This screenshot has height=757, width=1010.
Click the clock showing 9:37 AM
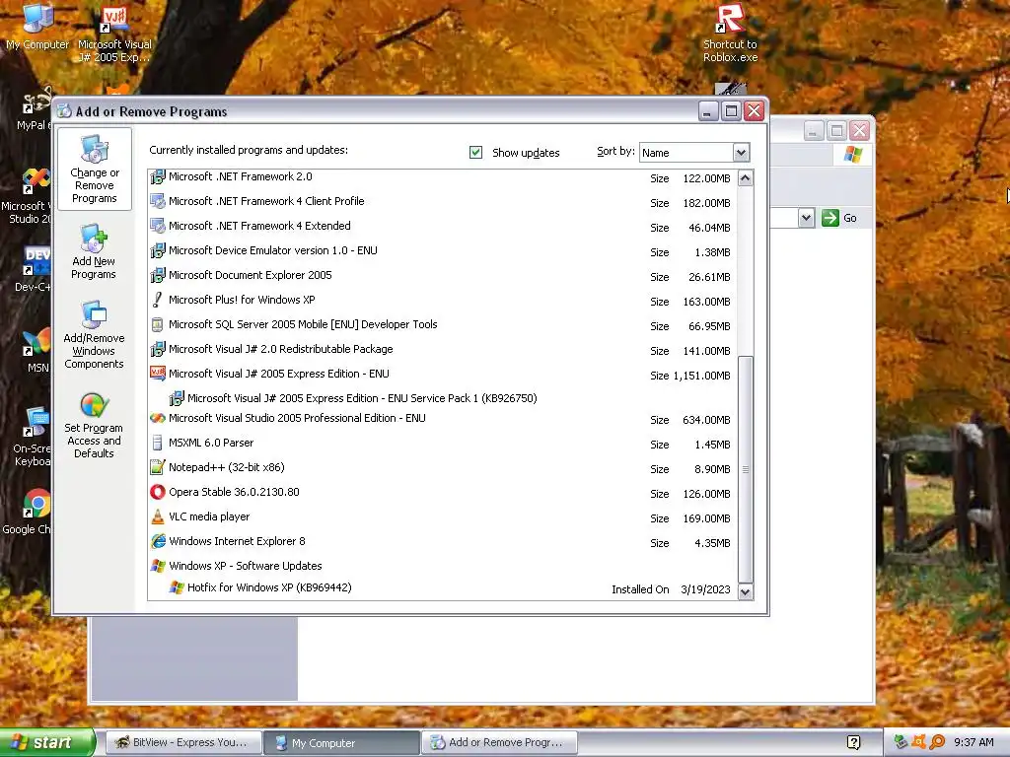coord(974,743)
